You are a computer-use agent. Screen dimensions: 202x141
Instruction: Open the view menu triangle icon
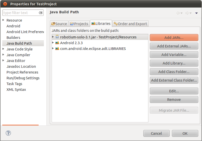tap(196, 13)
